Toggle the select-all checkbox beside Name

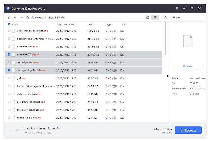pos(9,24)
